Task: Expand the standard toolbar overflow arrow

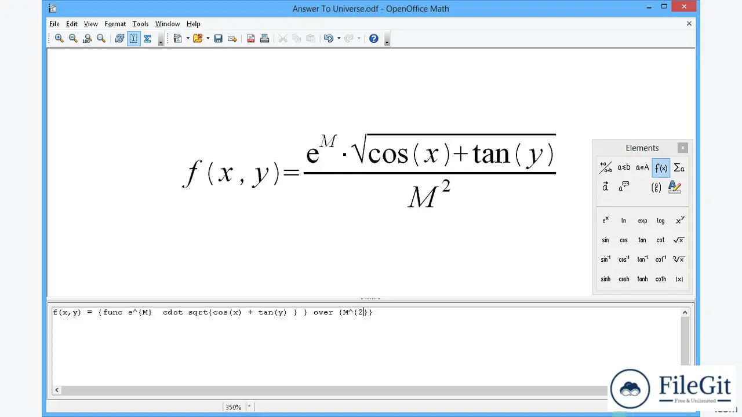Action: (x=387, y=39)
